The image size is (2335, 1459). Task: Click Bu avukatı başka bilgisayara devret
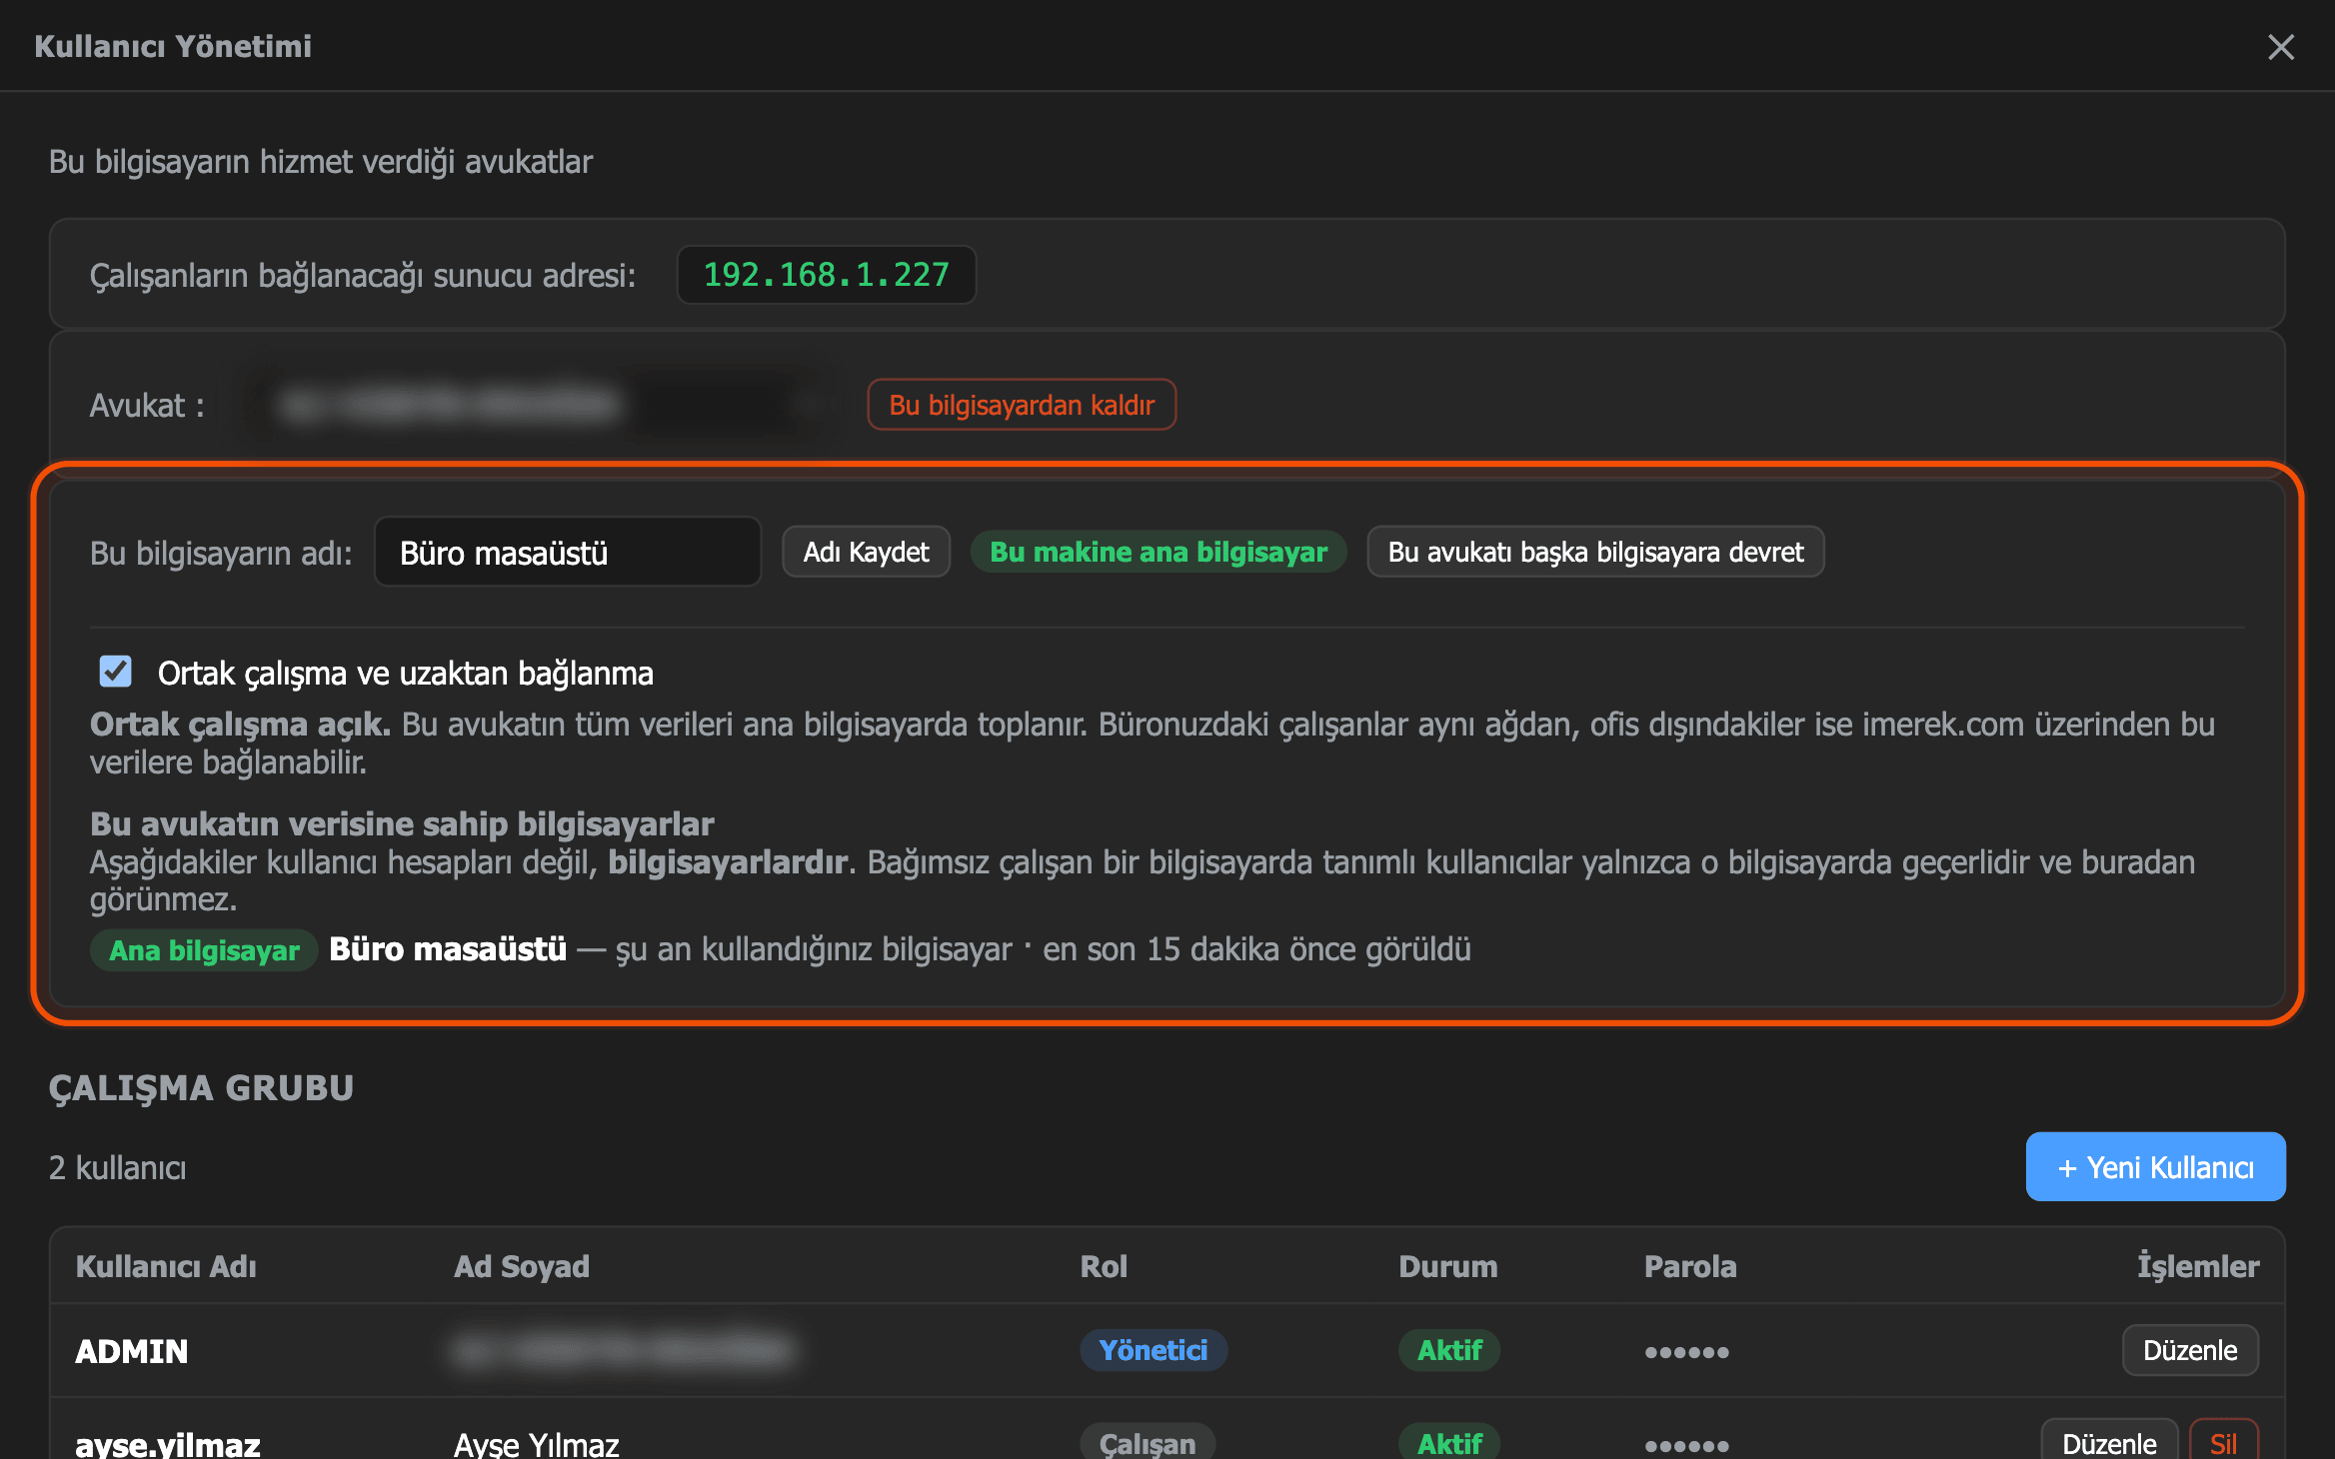[1595, 552]
